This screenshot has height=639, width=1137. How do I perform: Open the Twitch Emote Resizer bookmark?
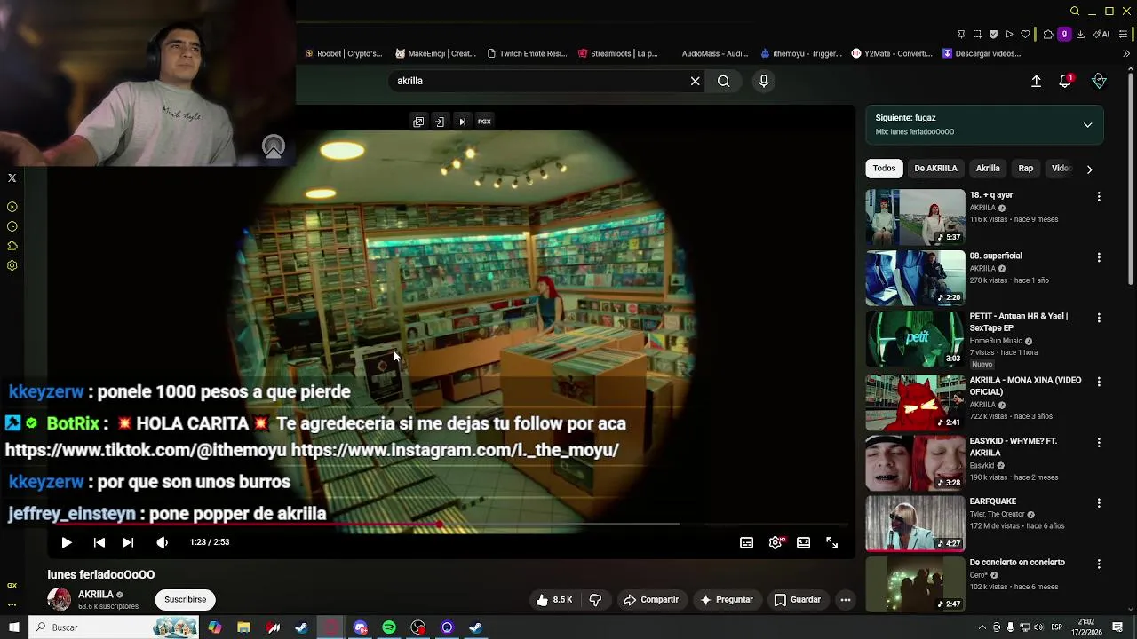[x=527, y=53]
